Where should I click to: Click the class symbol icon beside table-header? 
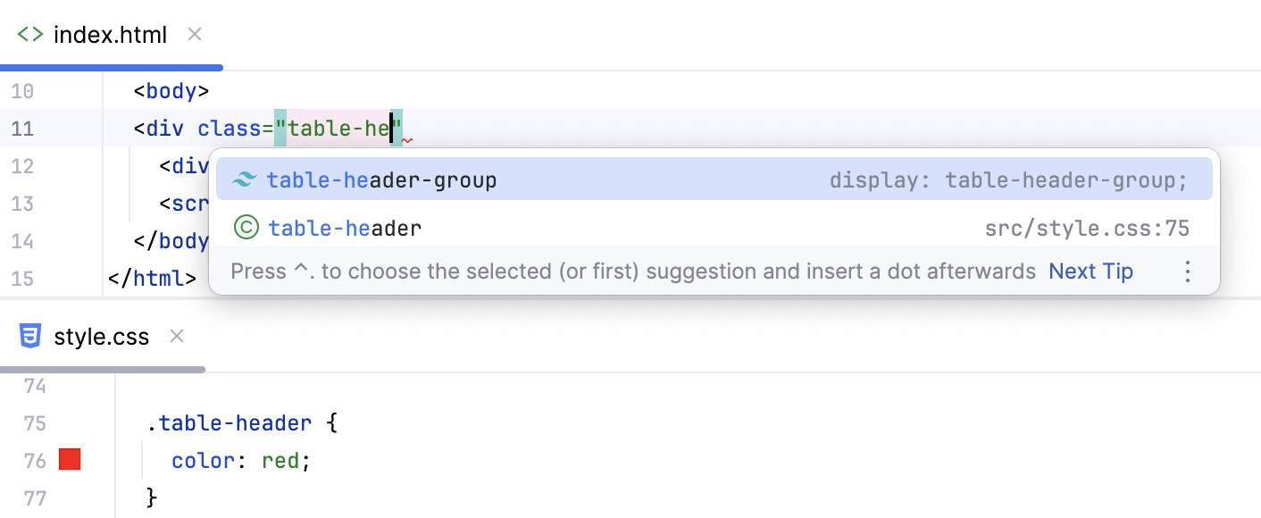coord(244,228)
